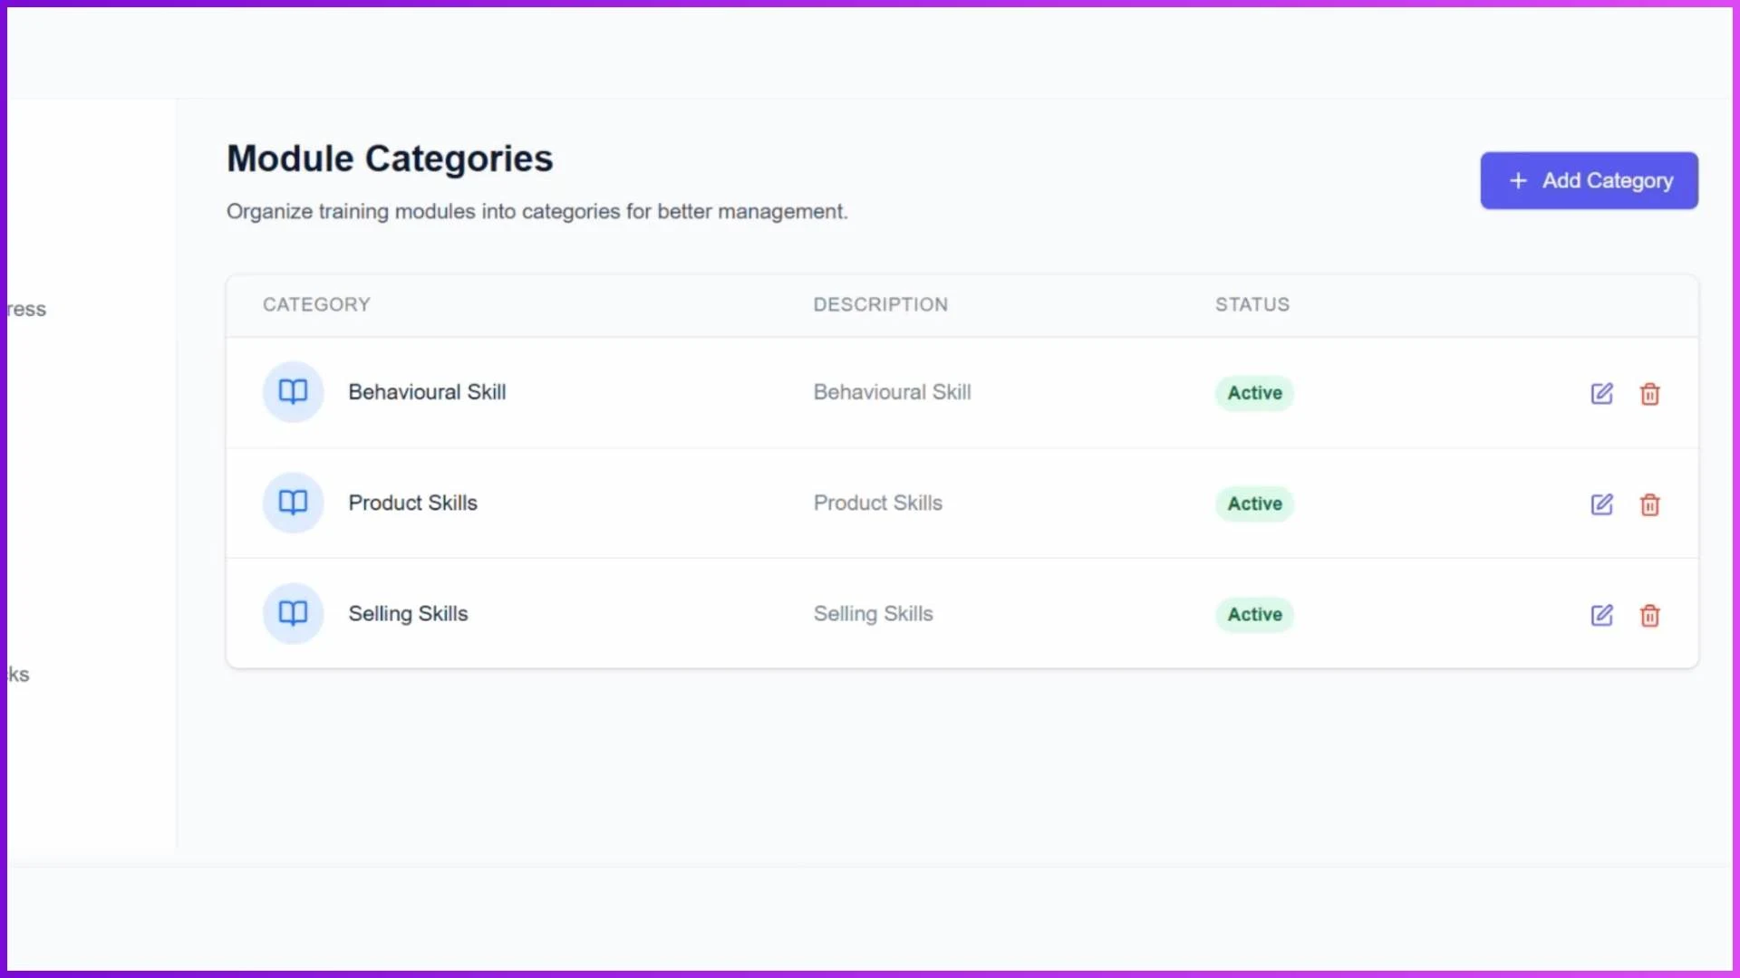The width and height of the screenshot is (1740, 978).
Task: Click the book icon beside Product Skills
Action: pos(293,503)
